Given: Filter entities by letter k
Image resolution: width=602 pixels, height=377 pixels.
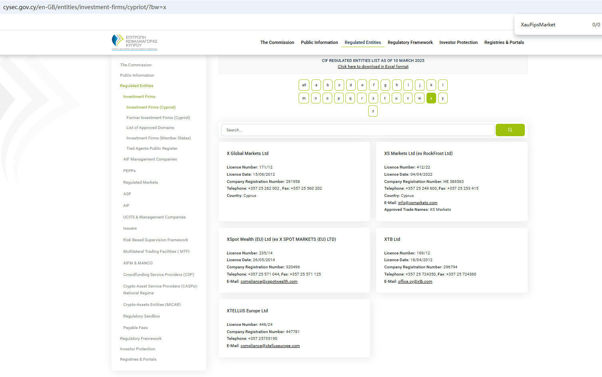Looking at the screenshot, I should click(431, 85).
